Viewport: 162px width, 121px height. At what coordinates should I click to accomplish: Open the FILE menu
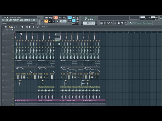click(x=3, y=20)
